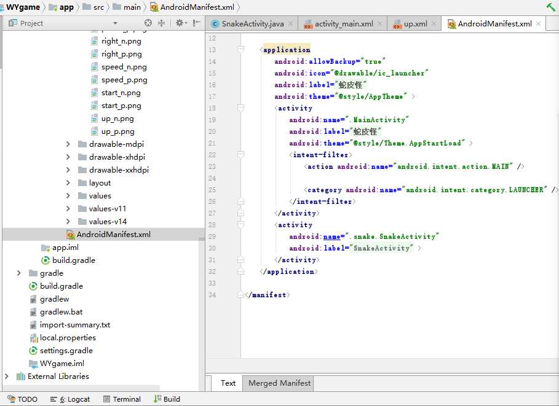Click the green build hammer icon

pyautogui.click(x=550, y=7)
